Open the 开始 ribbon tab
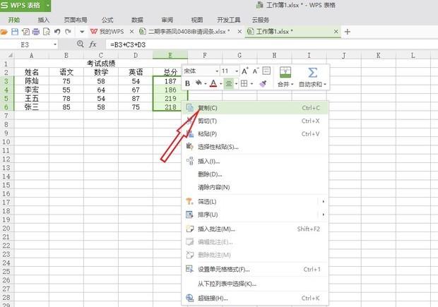 pyautogui.click(x=13, y=20)
